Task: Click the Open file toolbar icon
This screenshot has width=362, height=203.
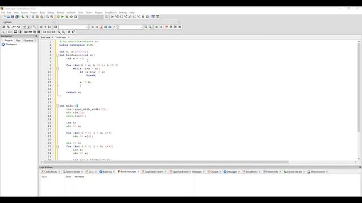Action: point(8,17)
